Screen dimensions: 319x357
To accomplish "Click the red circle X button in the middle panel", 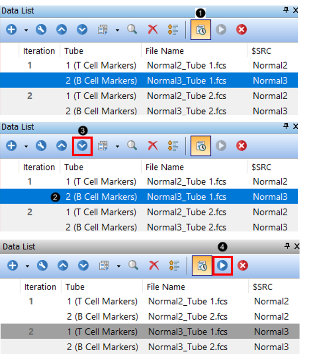I will (242, 145).
